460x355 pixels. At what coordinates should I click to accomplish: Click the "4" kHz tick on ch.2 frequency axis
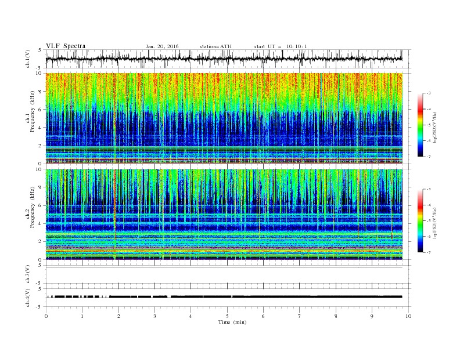point(41,223)
